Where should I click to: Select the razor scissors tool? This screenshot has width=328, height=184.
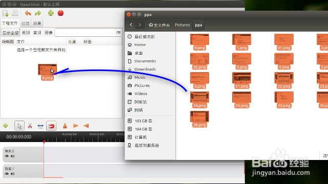[x=30, y=126]
